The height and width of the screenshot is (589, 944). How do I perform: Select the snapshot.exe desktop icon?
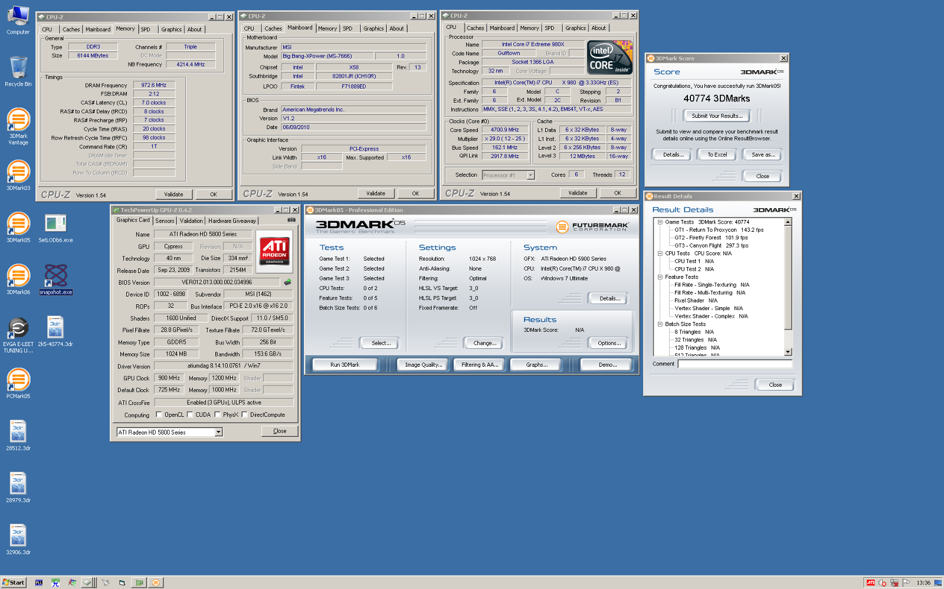click(55, 279)
